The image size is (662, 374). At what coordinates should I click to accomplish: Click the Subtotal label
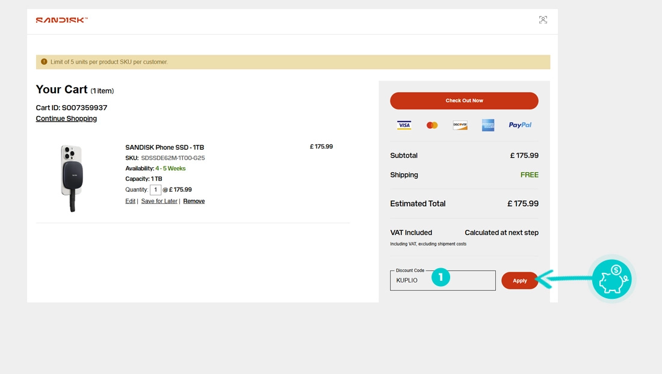(x=404, y=156)
